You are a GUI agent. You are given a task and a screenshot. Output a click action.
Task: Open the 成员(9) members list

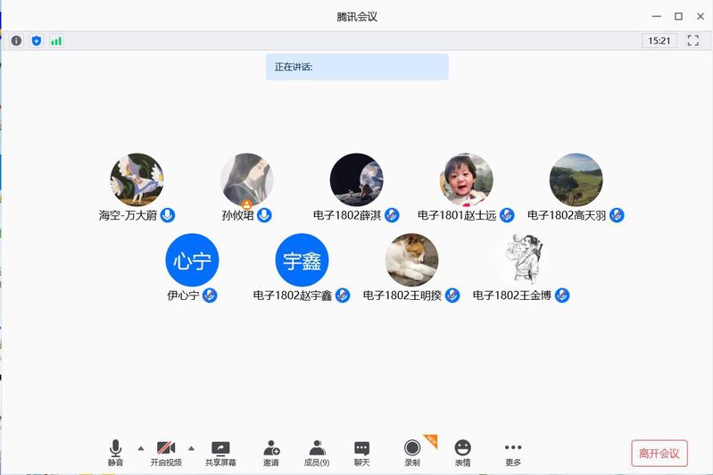click(317, 453)
